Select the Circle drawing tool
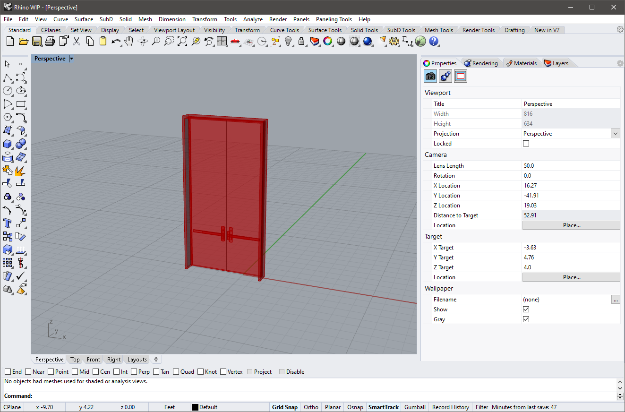The height and width of the screenshot is (412, 625). coord(8,91)
